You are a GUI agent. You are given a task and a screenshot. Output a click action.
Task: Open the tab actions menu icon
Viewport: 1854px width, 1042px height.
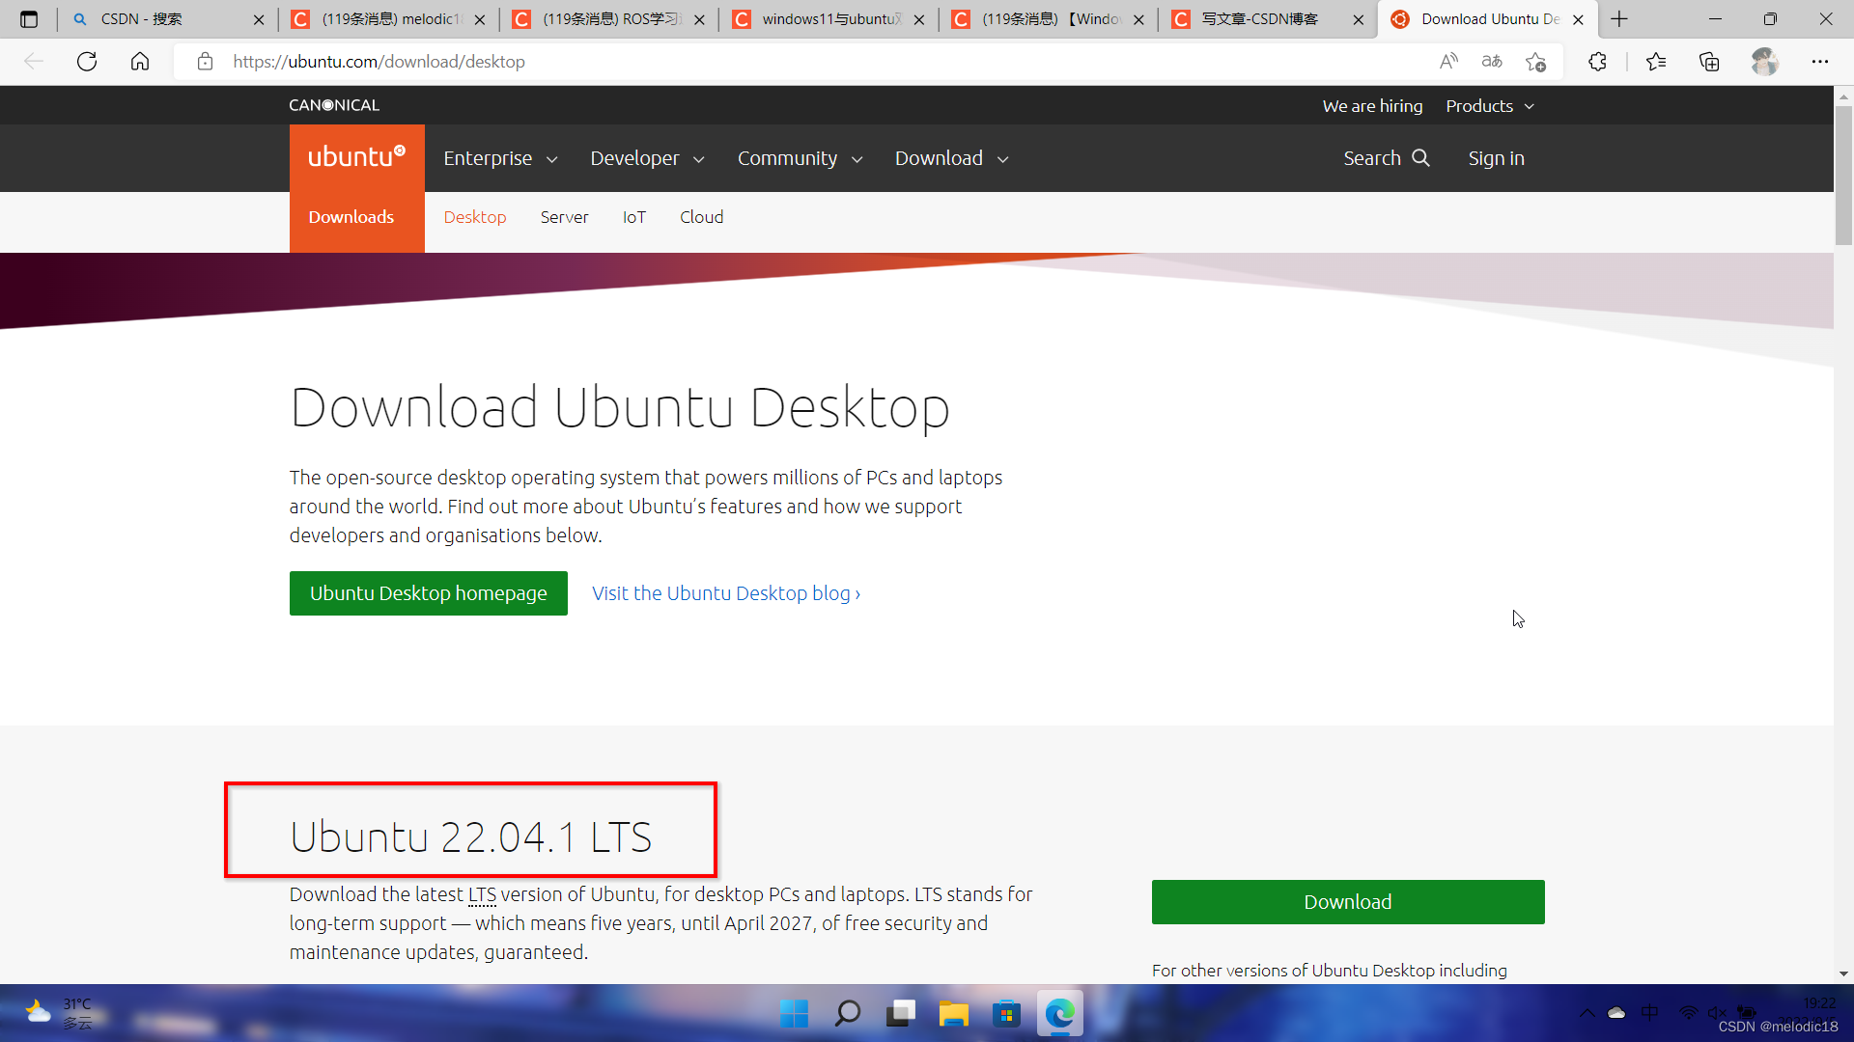click(x=29, y=19)
